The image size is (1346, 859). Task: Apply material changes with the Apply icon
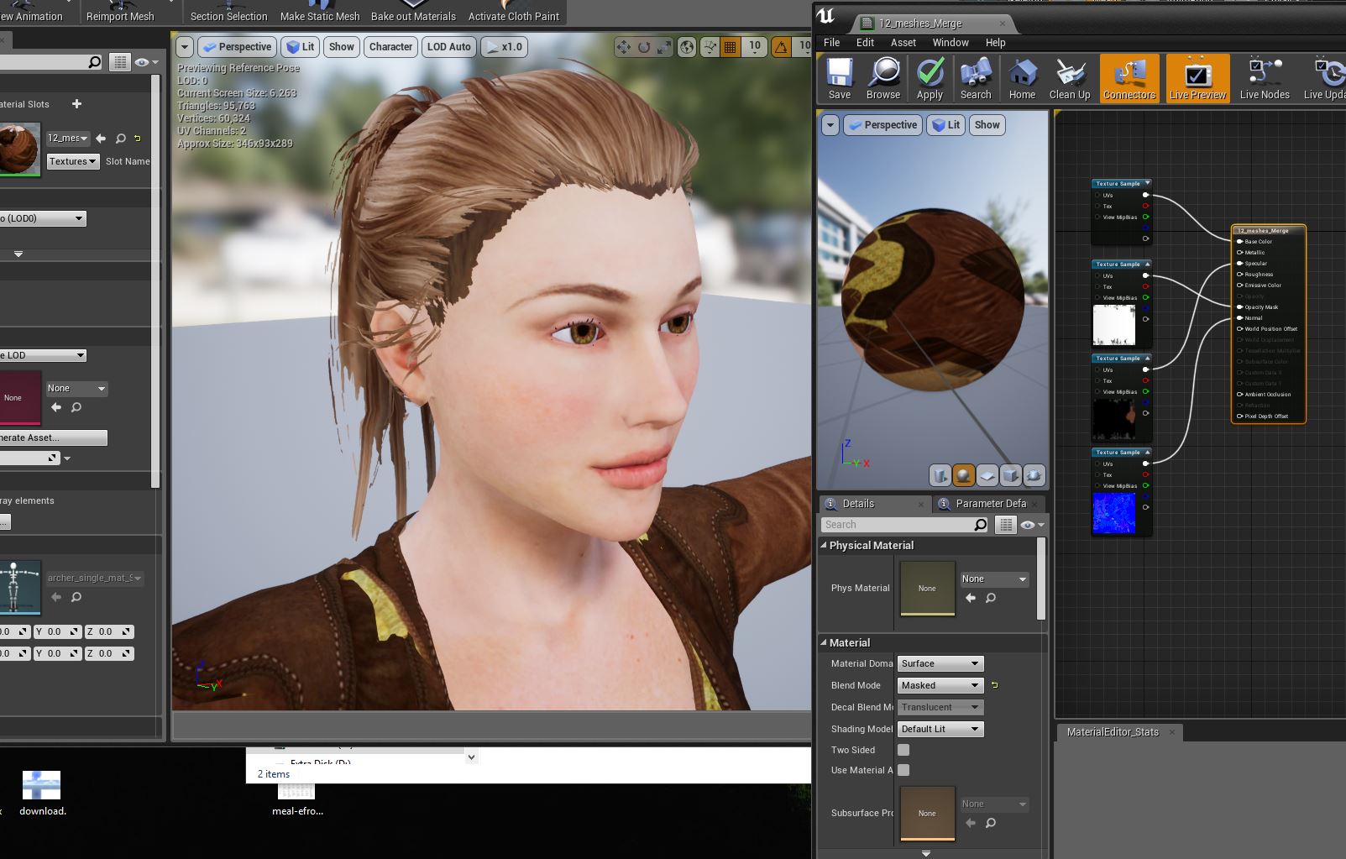930,78
